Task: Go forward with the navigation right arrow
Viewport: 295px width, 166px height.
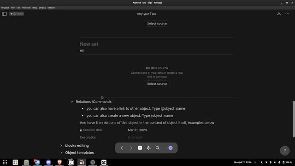Action: tap(131, 148)
